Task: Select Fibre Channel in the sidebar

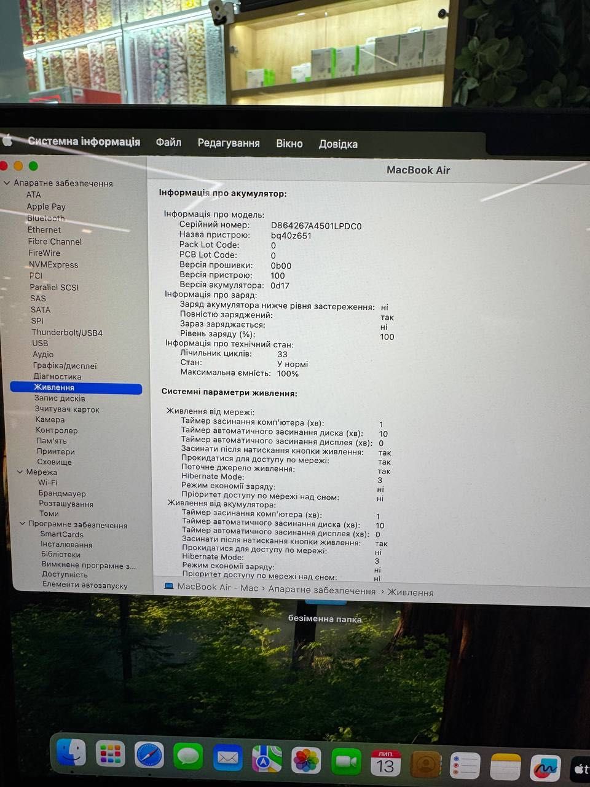Action: (x=55, y=242)
